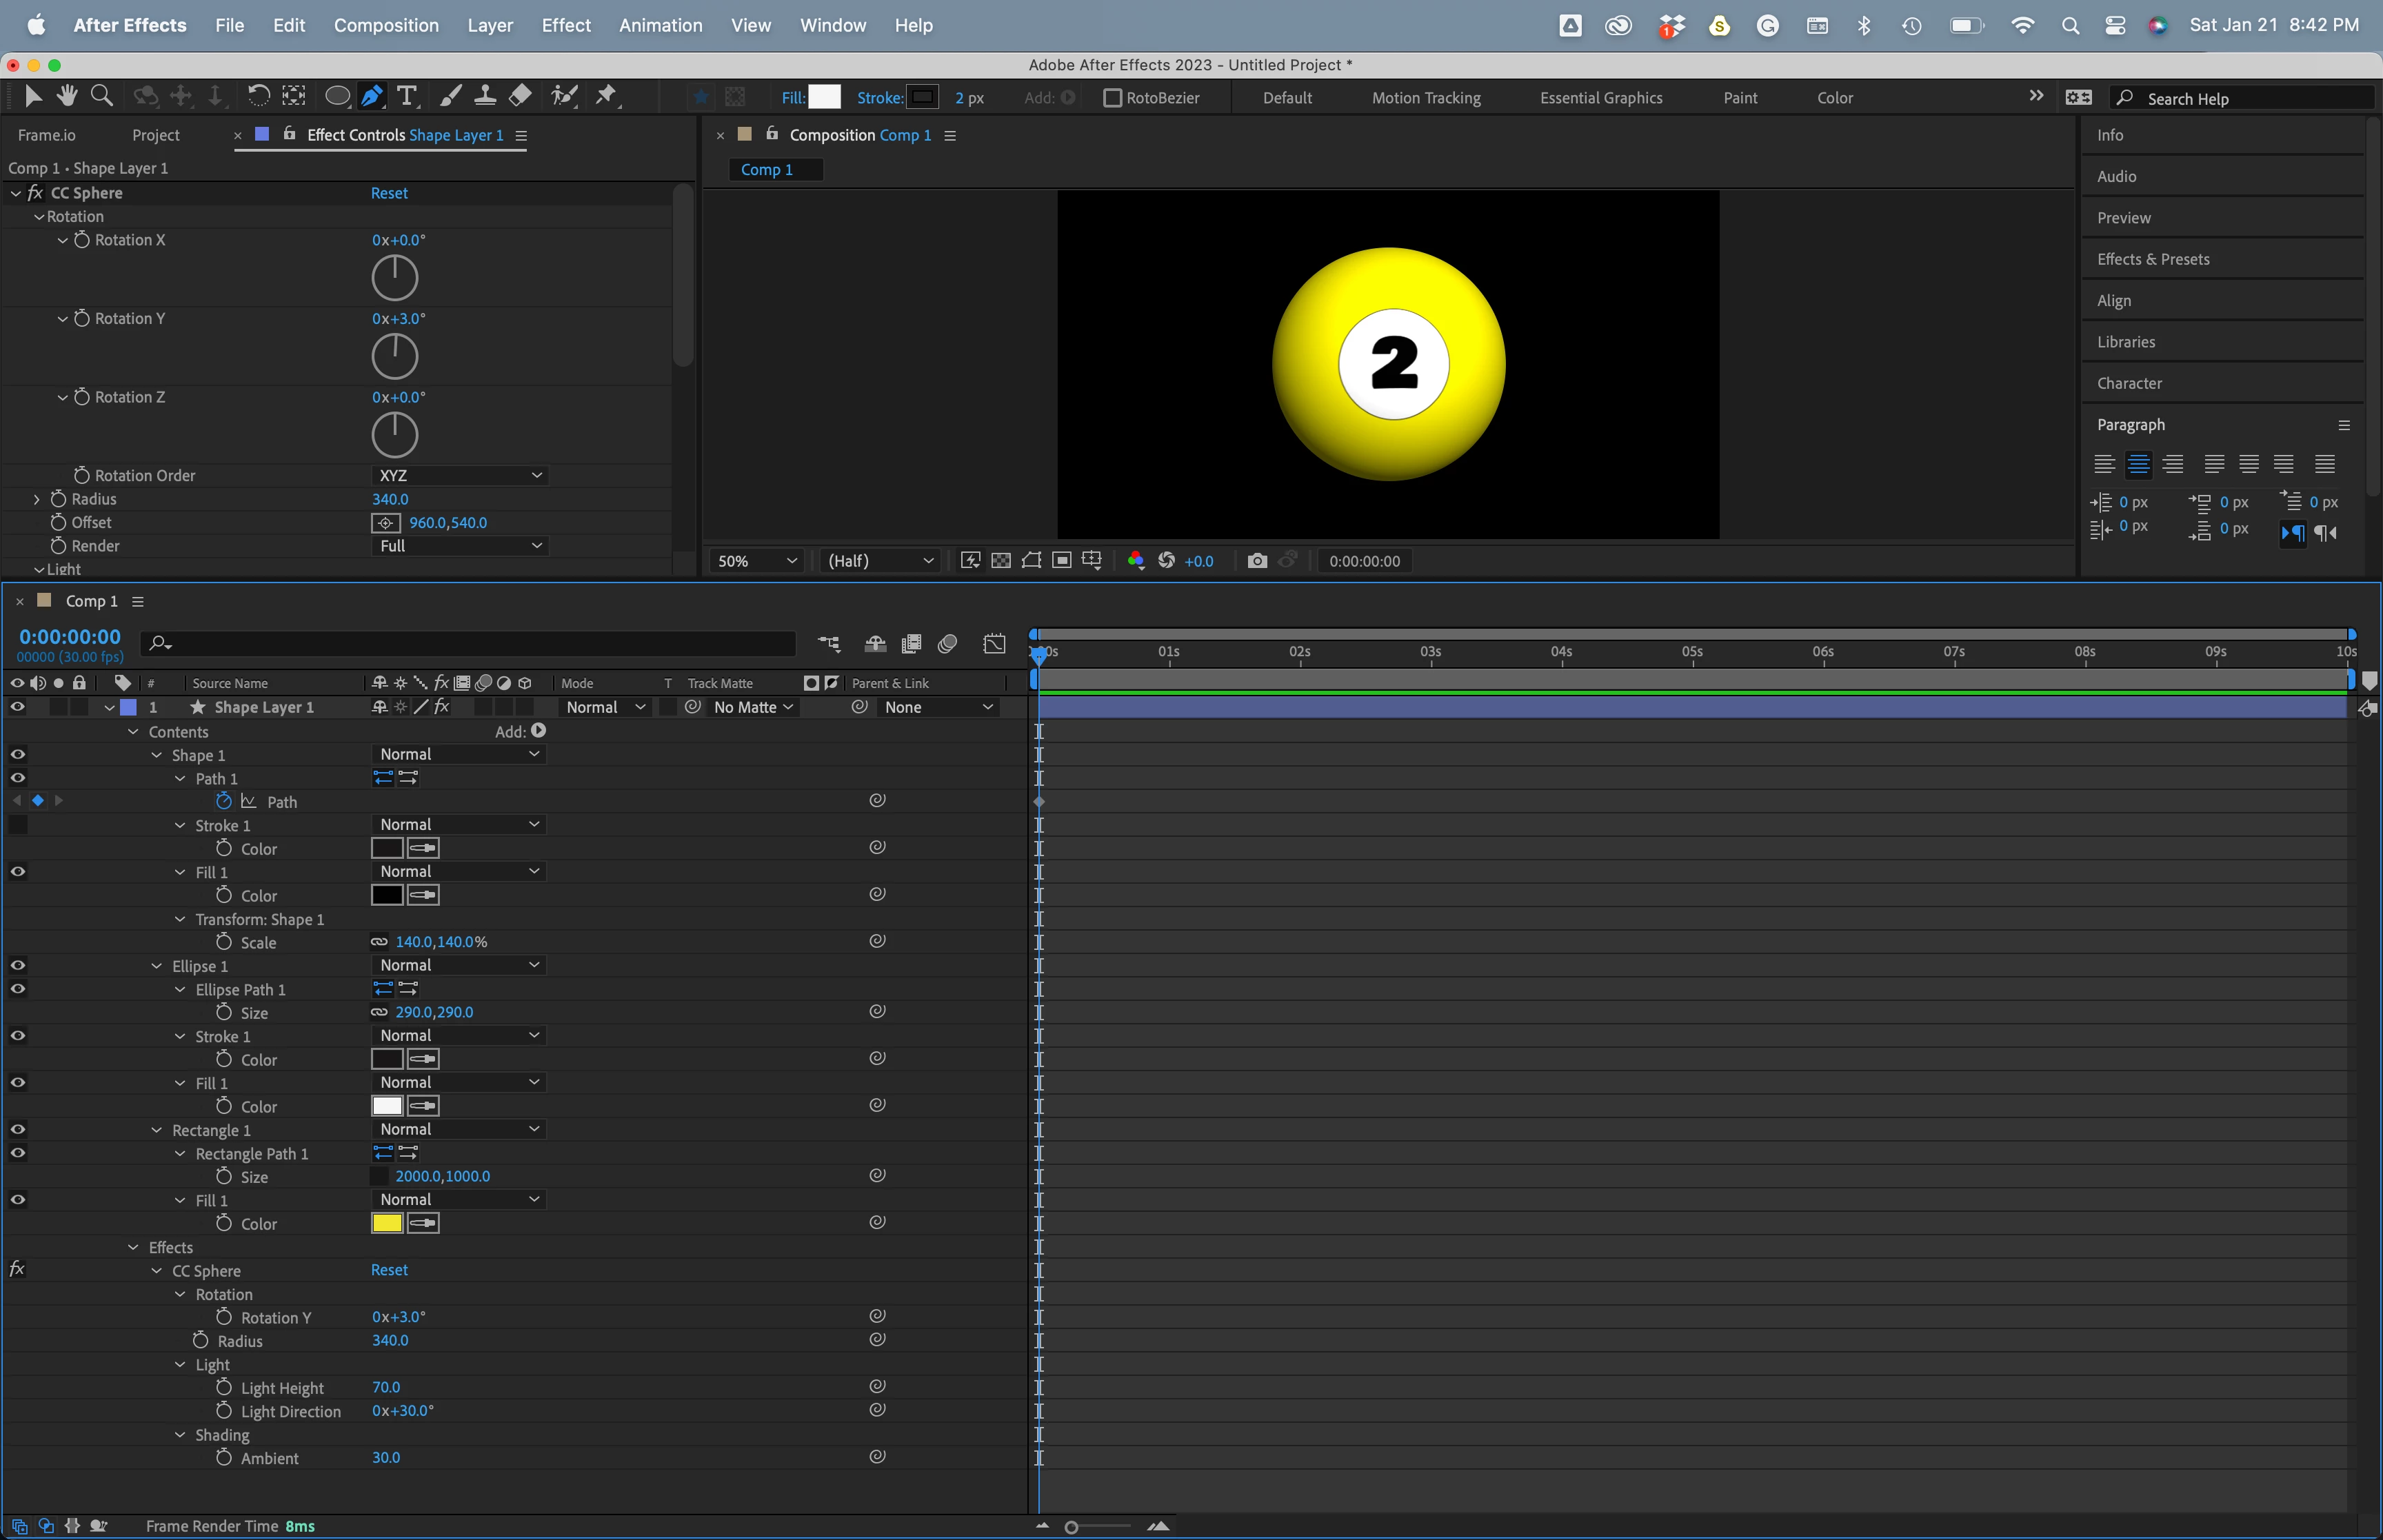Select the Zoom tool in toolbar
The width and height of the screenshot is (2383, 1540).
(101, 96)
